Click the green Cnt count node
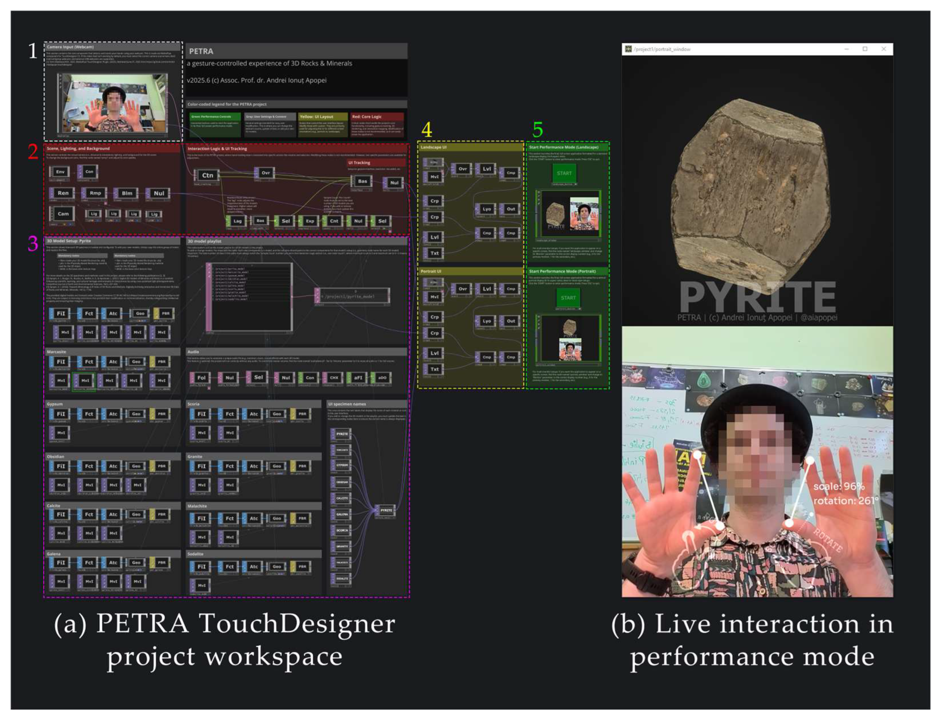Viewport: 939px width, 718px height. click(x=334, y=221)
